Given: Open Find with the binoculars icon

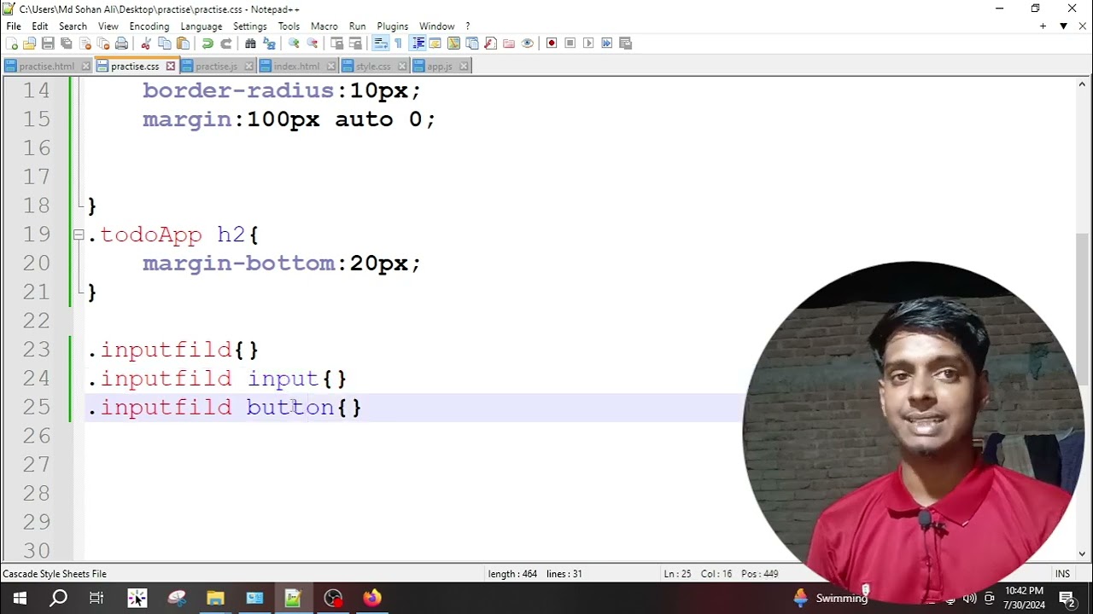Looking at the screenshot, I should click(251, 43).
